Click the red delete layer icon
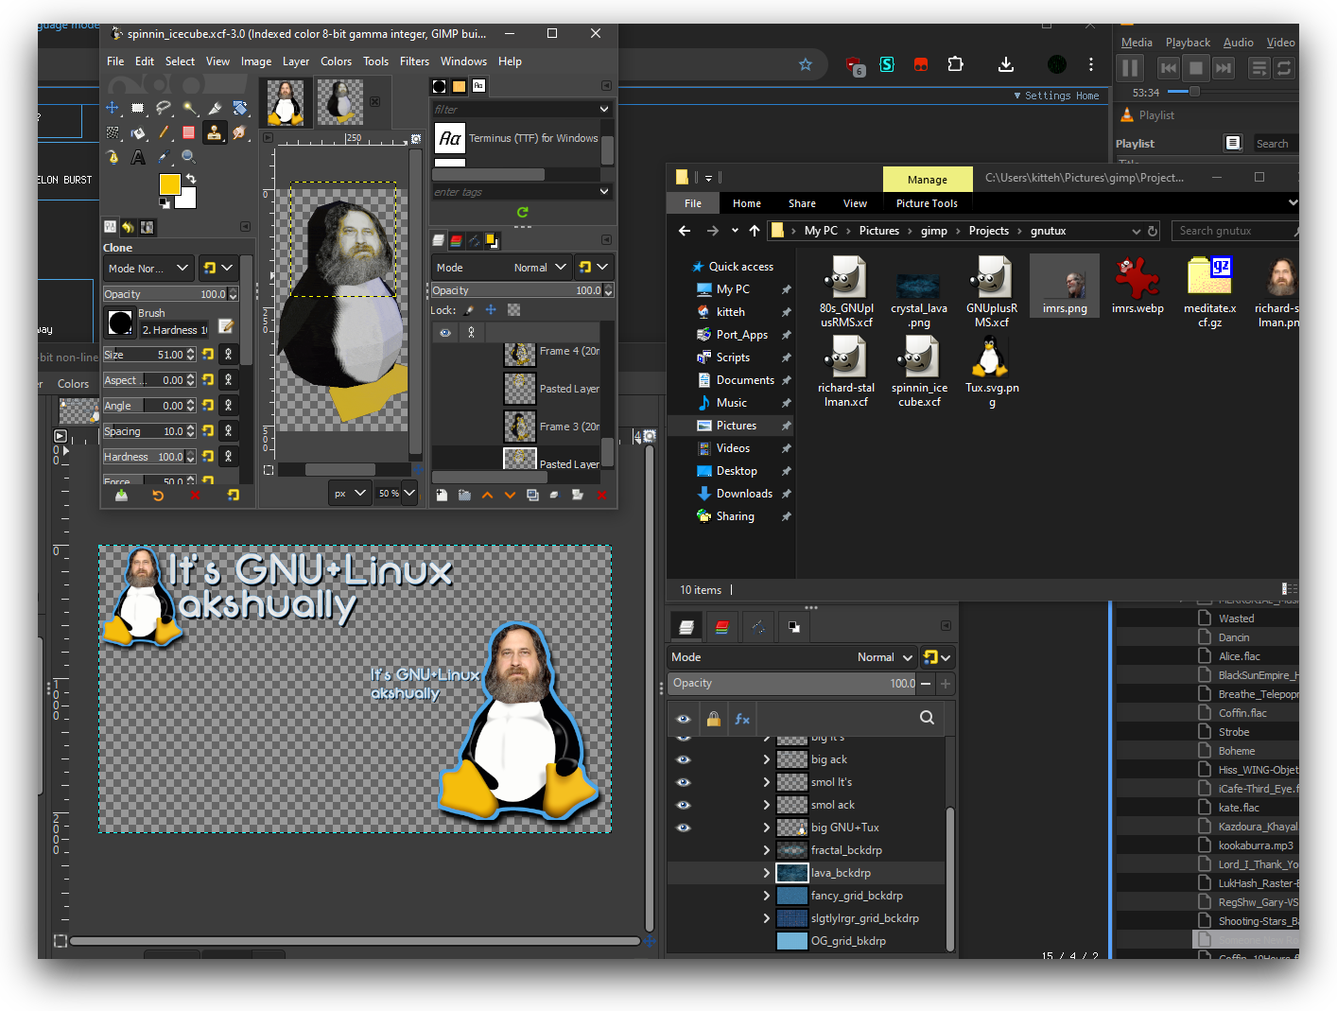 [601, 495]
